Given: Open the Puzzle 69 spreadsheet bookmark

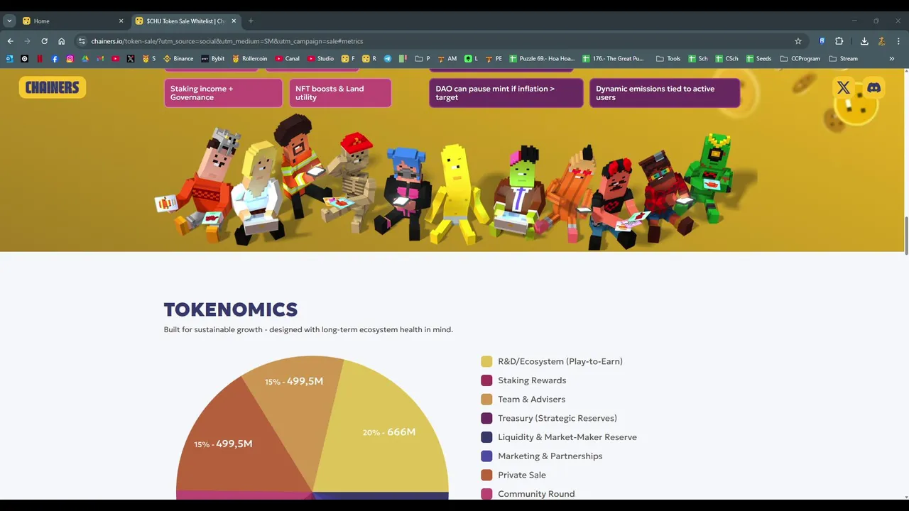Looking at the screenshot, I should pyautogui.click(x=543, y=59).
